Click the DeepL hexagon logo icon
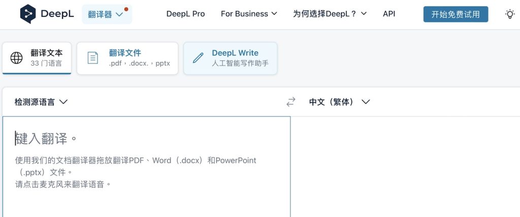The width and height of the screenshot is (520, 217). [28, 14]
